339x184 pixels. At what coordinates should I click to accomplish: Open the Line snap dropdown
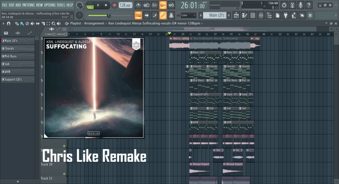(x=189, y=16)
